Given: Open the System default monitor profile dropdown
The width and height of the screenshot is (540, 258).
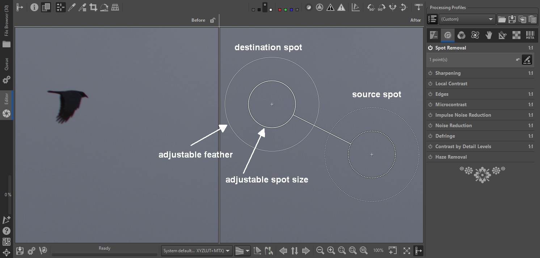Looking at the screenshot, I should point(197,250).
